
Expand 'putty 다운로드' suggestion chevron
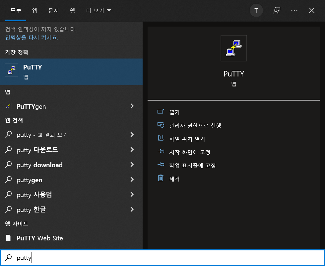pos(132,149)
